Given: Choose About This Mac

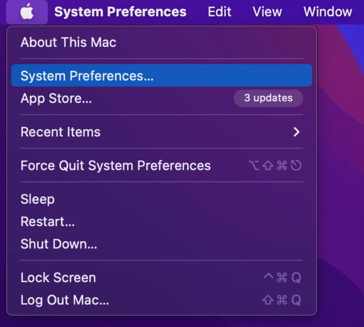Looking at the screenshot, I should tap(68, 42).
